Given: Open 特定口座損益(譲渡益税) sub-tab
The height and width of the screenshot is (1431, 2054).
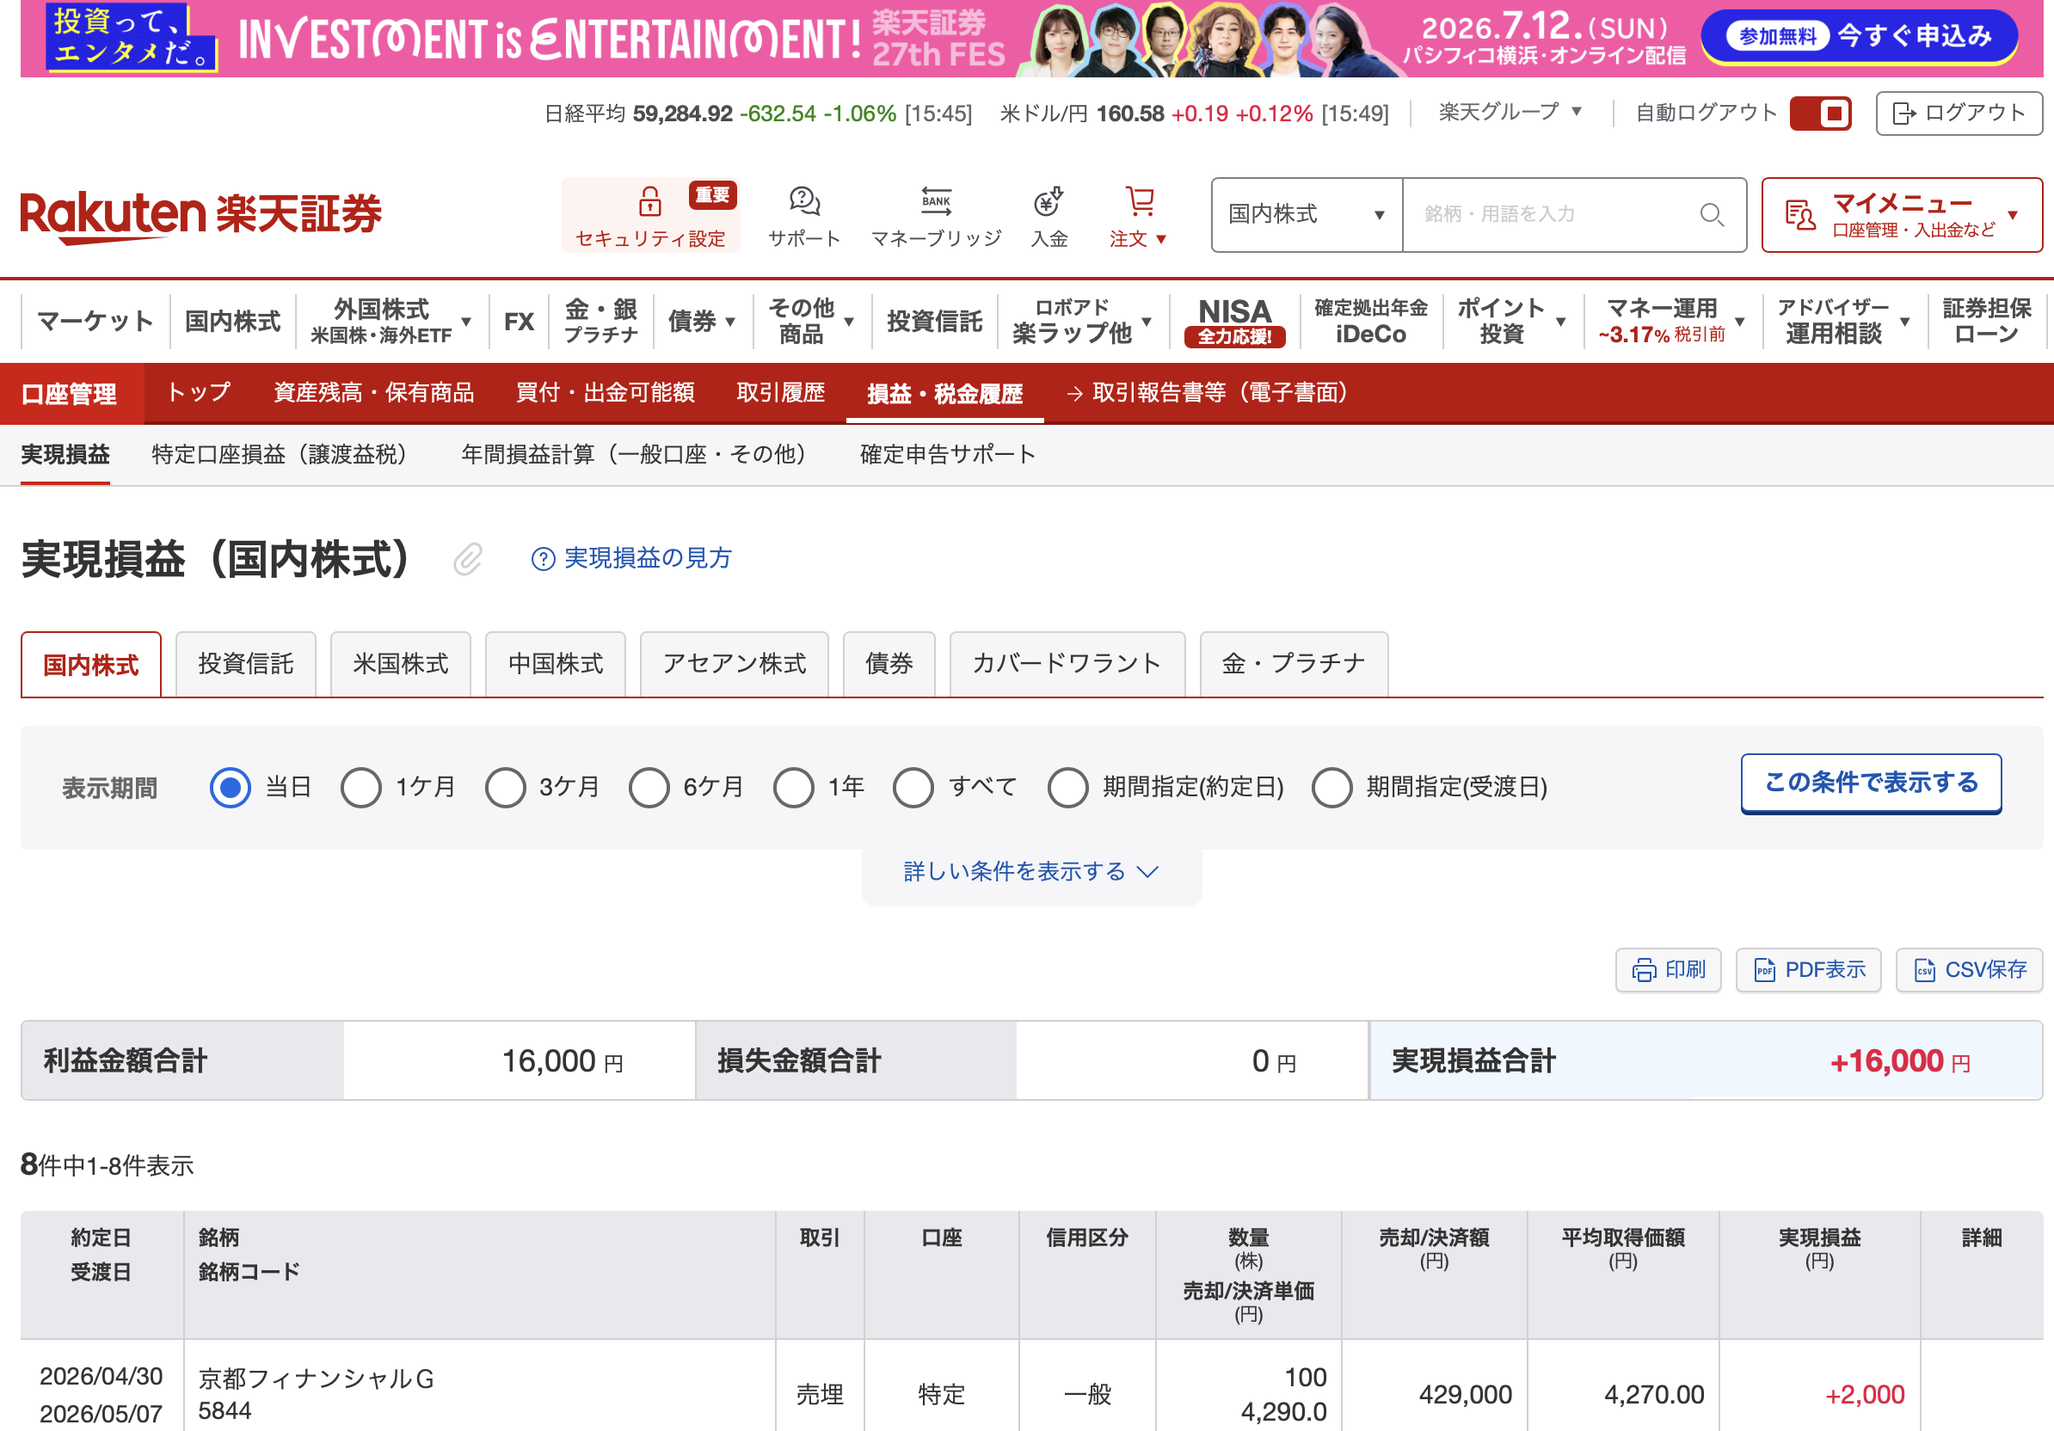Looking at the screenshot, I should click(x=280, y=454).
